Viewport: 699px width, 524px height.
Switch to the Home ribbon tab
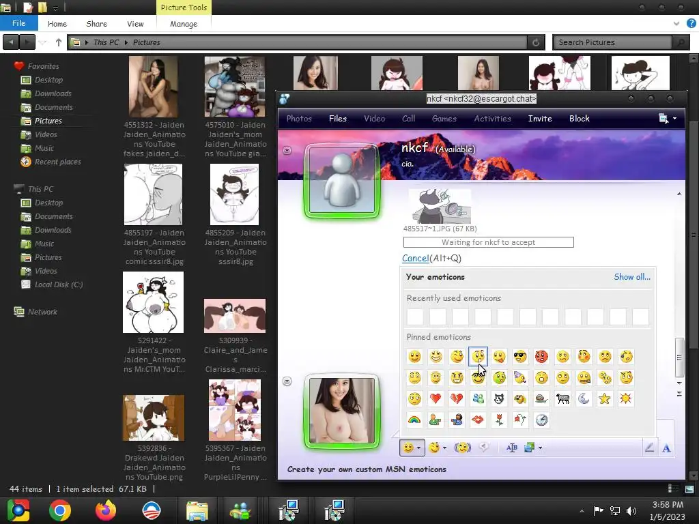click(x=57, y=24)
